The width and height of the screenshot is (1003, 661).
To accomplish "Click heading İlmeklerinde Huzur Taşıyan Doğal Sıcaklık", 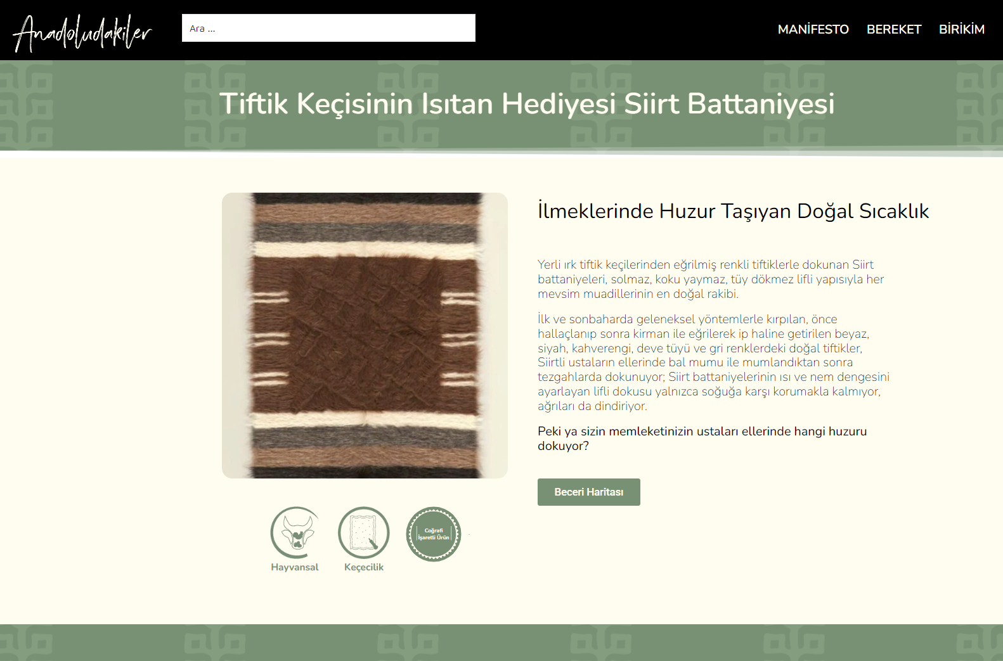I will click(x=734, y=211).
